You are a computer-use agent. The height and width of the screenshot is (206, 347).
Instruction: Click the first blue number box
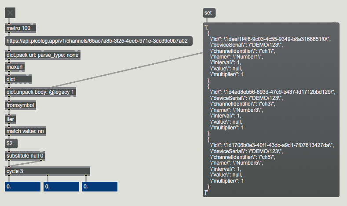click(x=22, y=187)
